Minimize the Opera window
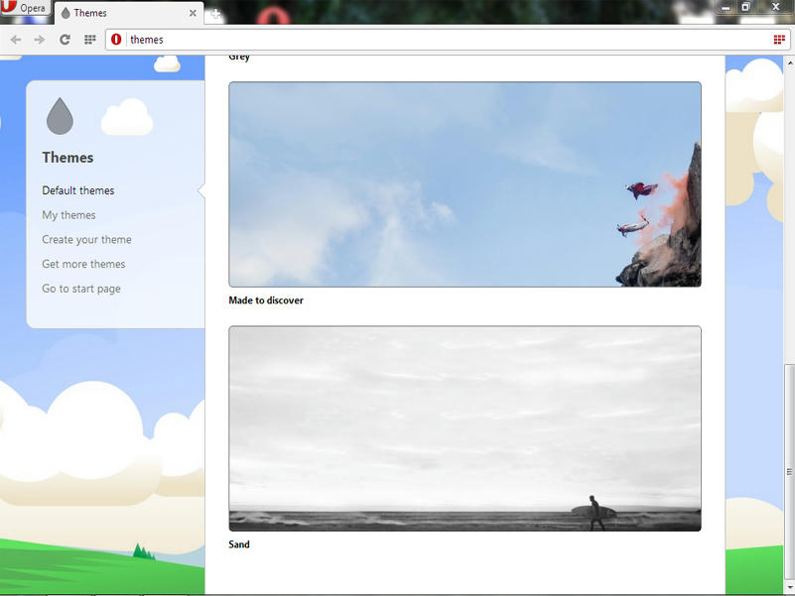Image resolution: width=795 pixels, height=596 pixels. click(x=726, y=7)
